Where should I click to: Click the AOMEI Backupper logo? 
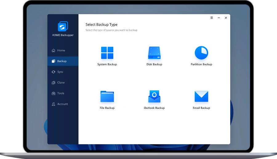point(63,26)
